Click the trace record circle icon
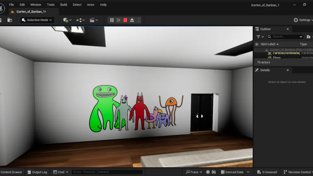 pyautogui.click(x=208, y=172)
